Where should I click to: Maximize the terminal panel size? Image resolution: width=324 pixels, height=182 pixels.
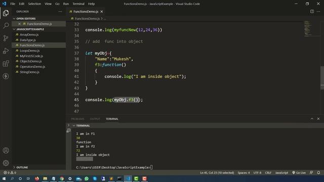click(x=312, y=119)
